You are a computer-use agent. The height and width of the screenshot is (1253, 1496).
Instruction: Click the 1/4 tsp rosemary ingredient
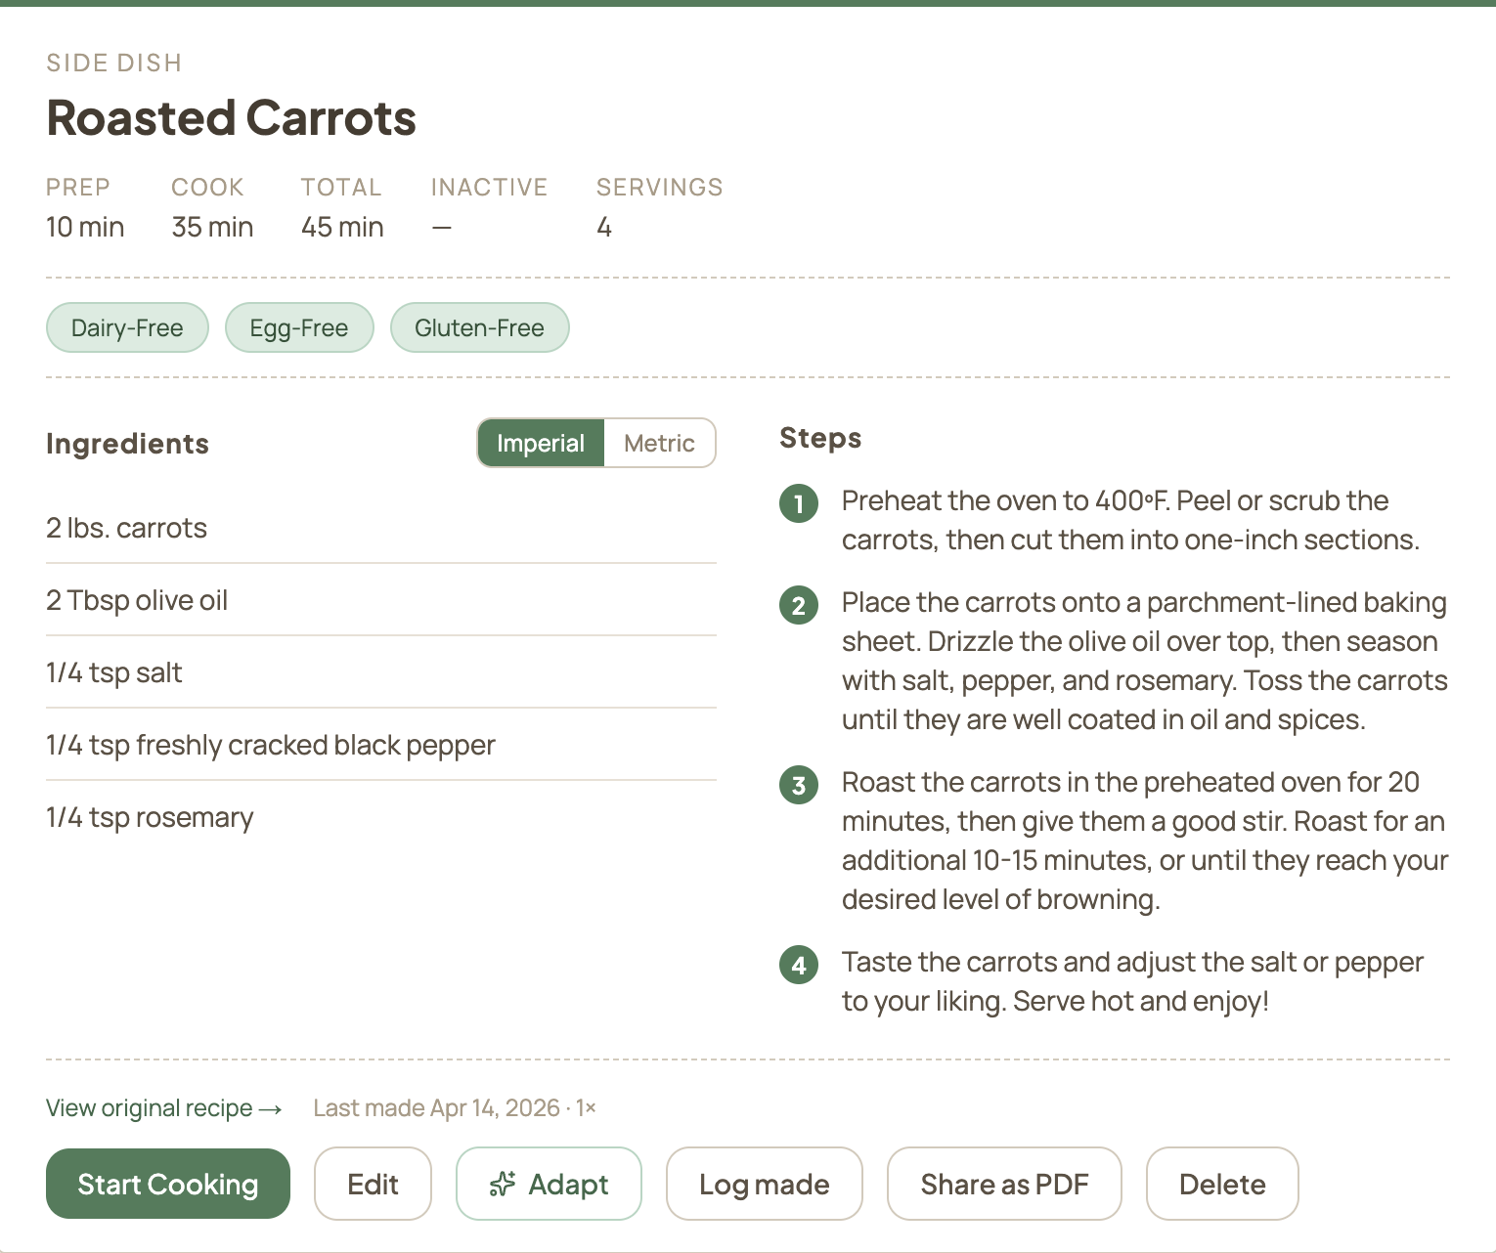[x=150, y=817]
